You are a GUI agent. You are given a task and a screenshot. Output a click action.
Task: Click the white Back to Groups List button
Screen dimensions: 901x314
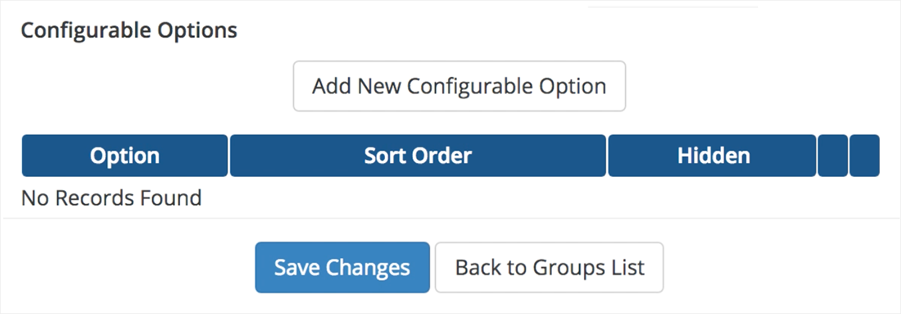tap(549, 267)
